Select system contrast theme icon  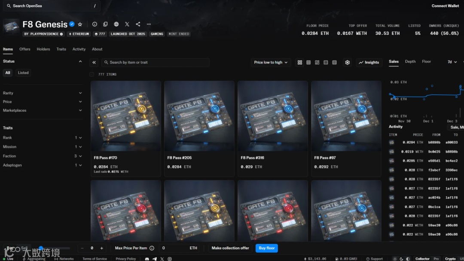tap(408, 258)
